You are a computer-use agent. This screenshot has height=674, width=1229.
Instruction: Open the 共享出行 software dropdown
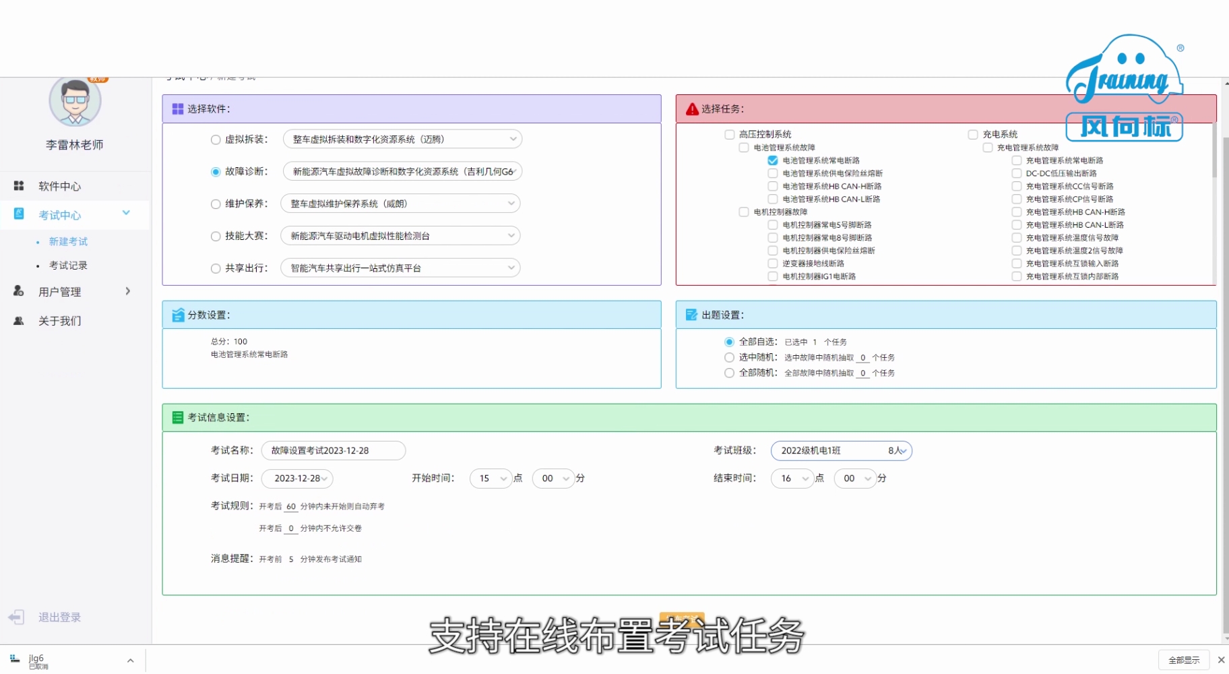coord(400,268)
